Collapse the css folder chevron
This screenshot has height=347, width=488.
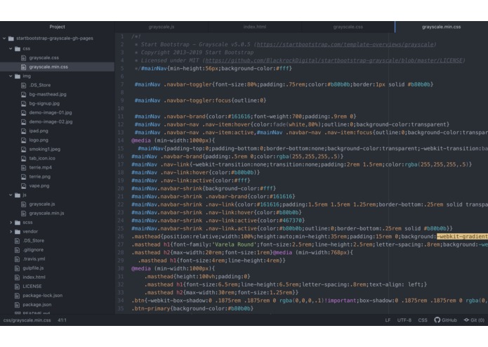click(11, 48)
